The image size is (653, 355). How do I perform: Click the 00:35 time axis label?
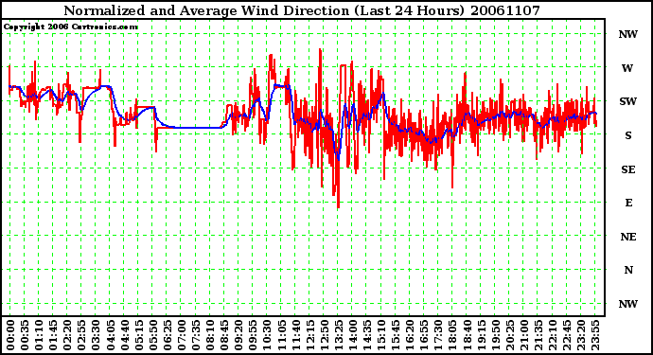pos(25,335)
